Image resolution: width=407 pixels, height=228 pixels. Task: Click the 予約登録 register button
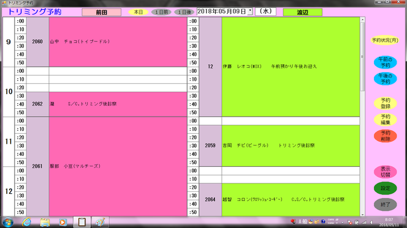pos(385,103)
